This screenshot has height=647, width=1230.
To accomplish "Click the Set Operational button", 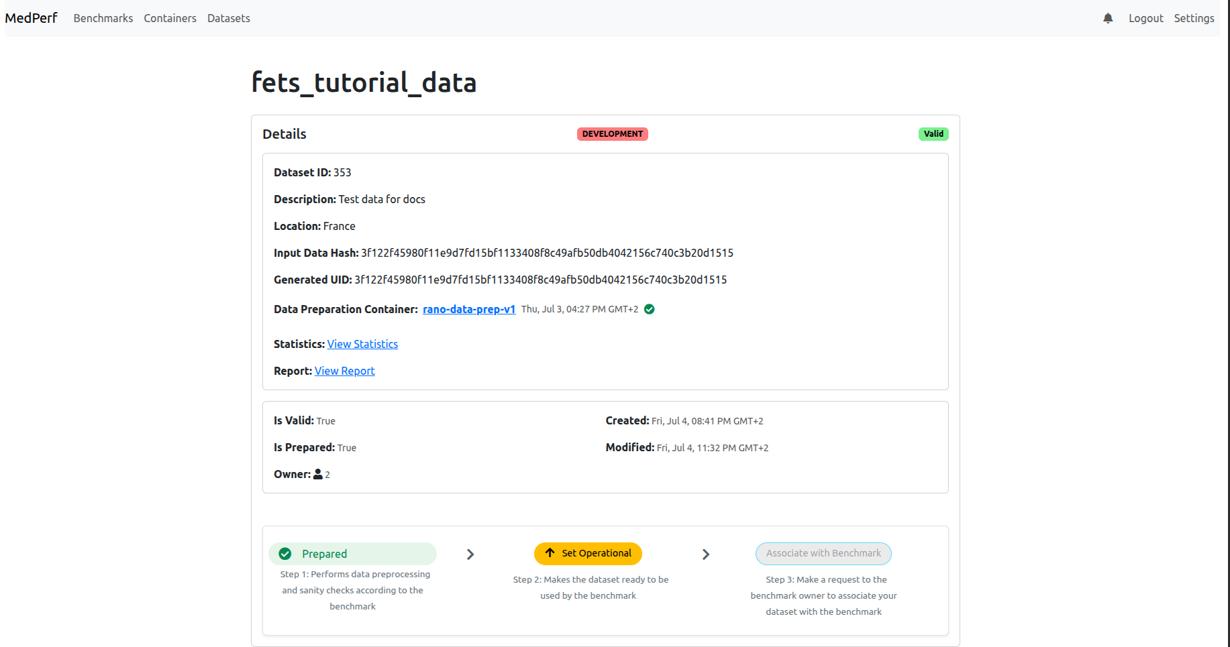I will coord(588,554).
